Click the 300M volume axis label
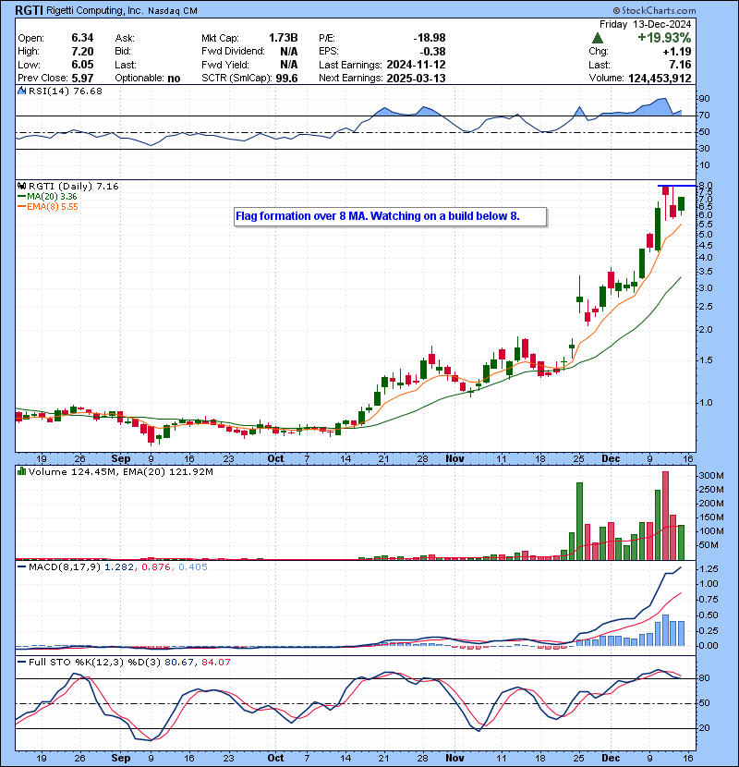The image size is (739, 767). pyautogui.click(x=710, y=476)
